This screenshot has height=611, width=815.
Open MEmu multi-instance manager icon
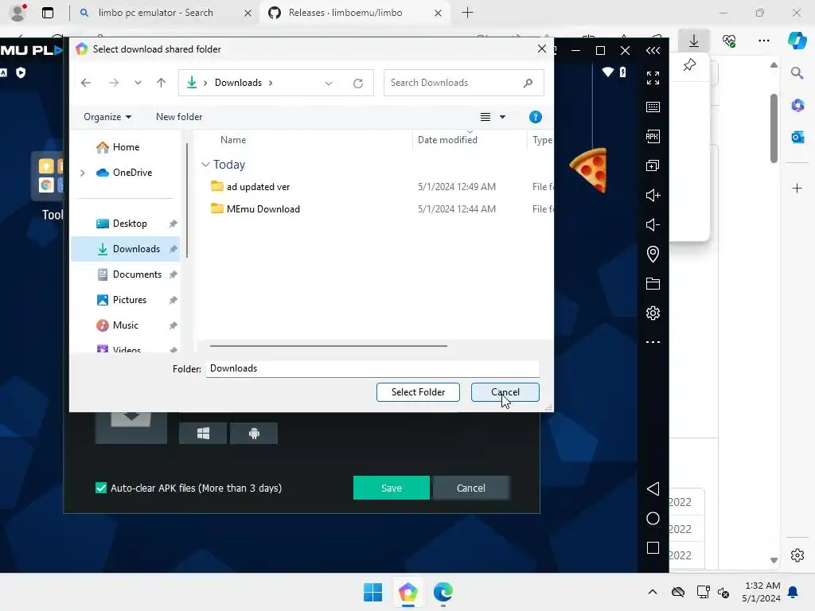[x=653, y=165]
